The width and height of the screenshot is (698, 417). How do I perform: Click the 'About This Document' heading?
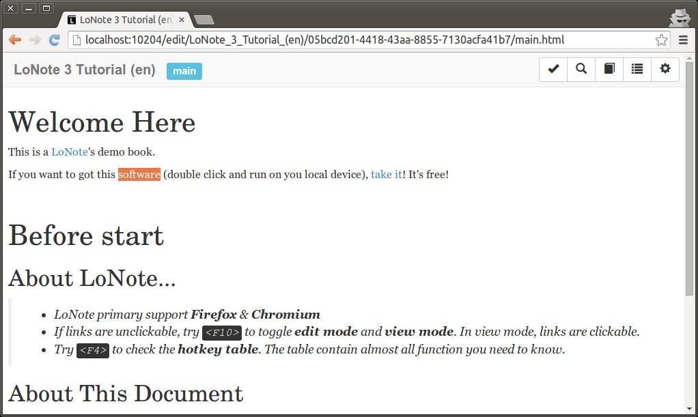(126, 393)
